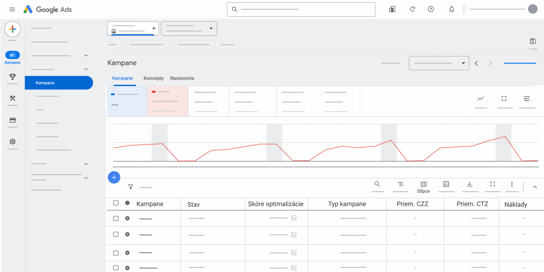544x272 pixels.
Task: Tick the checkbox of the third campaign row
Action: [x=116, y=253]
